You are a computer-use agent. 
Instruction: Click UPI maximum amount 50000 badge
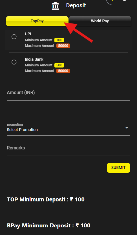coord(63,46)
